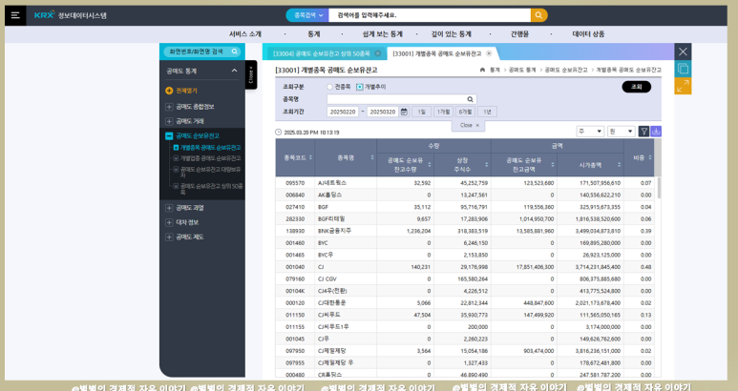Click magnifier in 화면번호/화면명 검색 box
738x391 pixels.
[235, 51]
